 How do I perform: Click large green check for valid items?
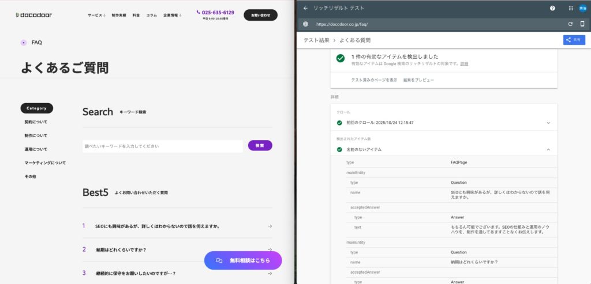[x=341, y=58]
